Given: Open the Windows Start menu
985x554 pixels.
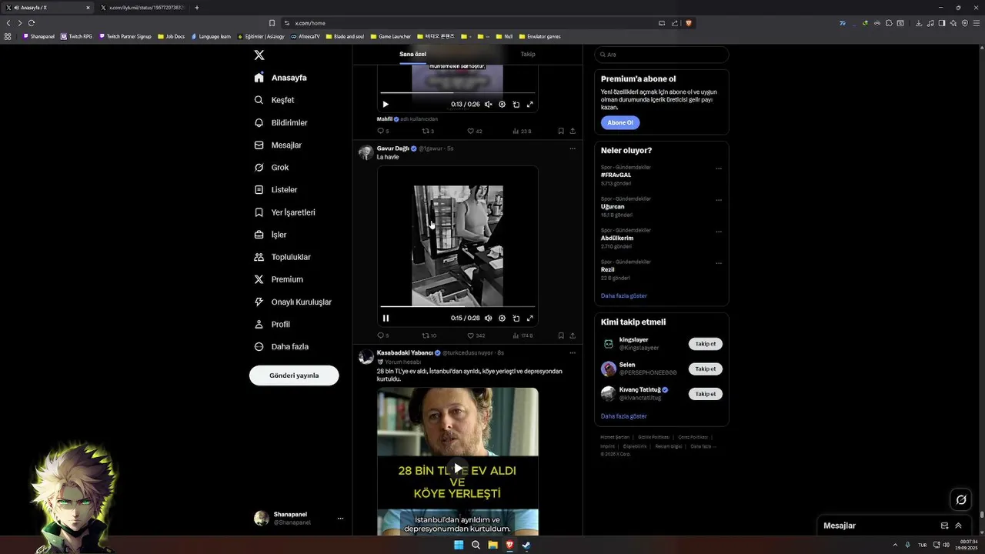Looking at the screenshot, I should coord(459,545).
